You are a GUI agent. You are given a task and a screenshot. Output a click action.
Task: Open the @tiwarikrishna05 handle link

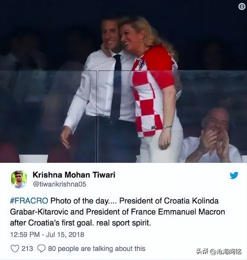59,184
